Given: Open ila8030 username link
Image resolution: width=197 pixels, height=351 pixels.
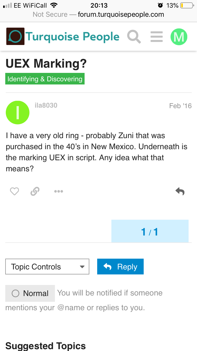Looking at the screenshot, I should click(46, 106).
